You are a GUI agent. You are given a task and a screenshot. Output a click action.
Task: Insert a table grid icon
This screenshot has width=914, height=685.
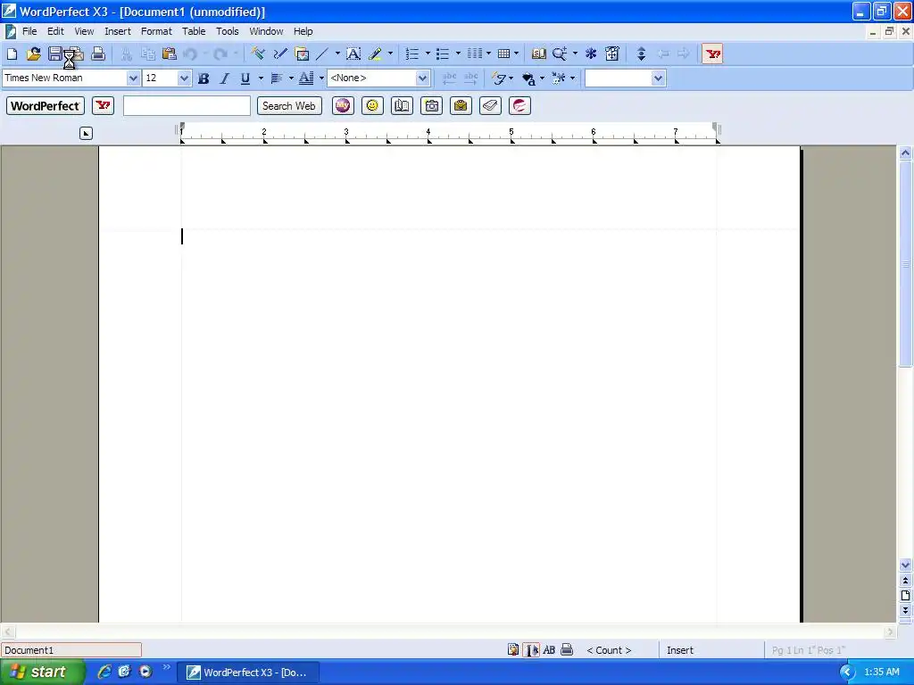click(x=503, y=54)
